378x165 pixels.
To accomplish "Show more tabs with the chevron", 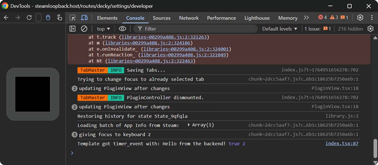I will click(x=306, y=18).
